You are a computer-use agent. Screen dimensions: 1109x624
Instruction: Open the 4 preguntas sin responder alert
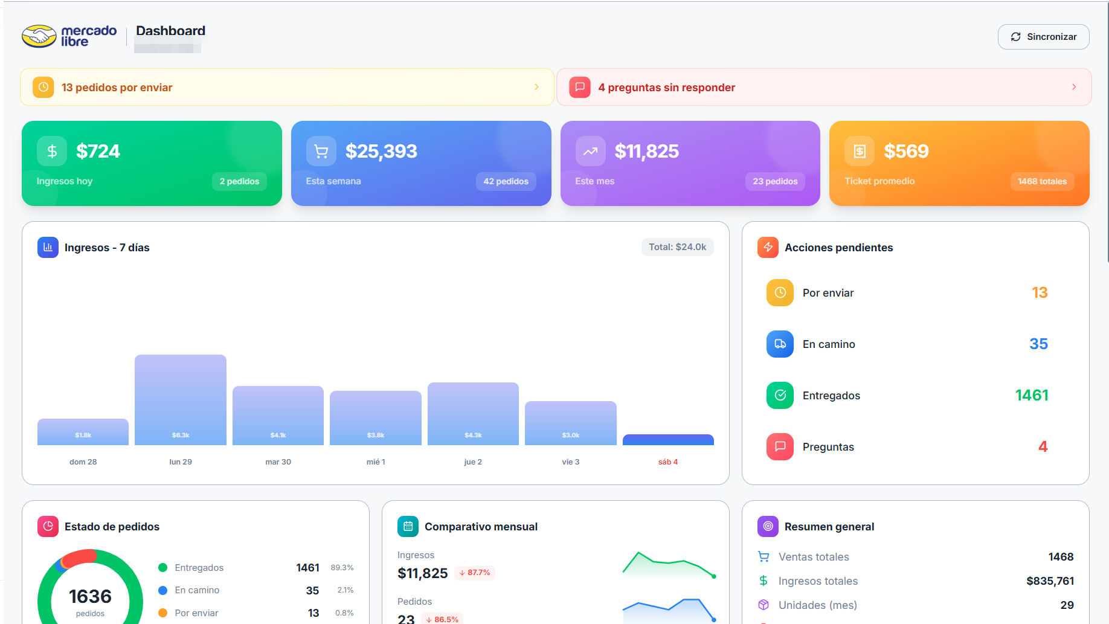click(824, 87)
